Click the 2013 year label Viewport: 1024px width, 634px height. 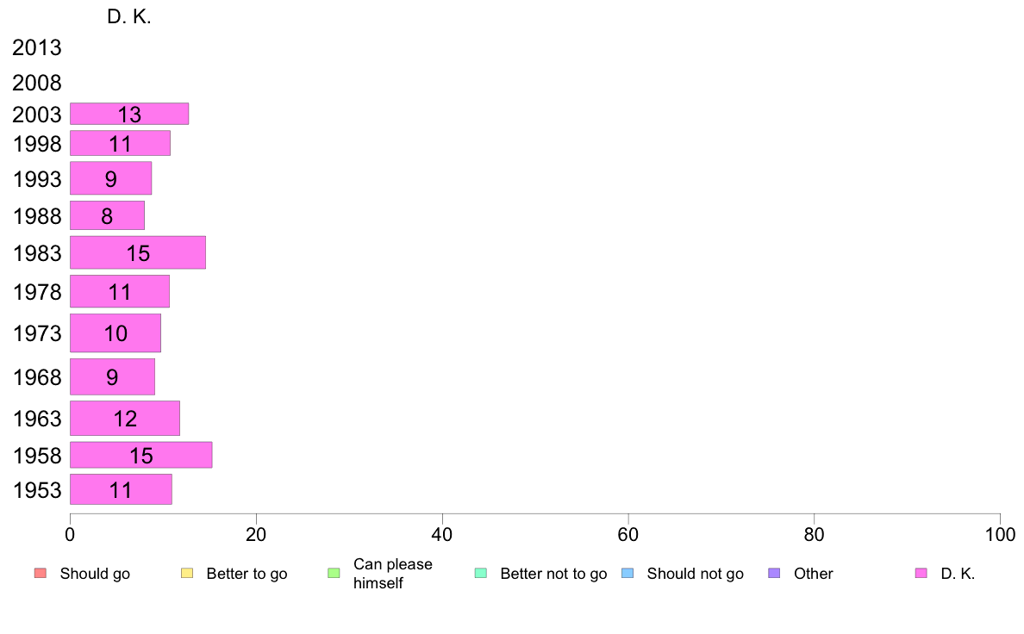36,47
